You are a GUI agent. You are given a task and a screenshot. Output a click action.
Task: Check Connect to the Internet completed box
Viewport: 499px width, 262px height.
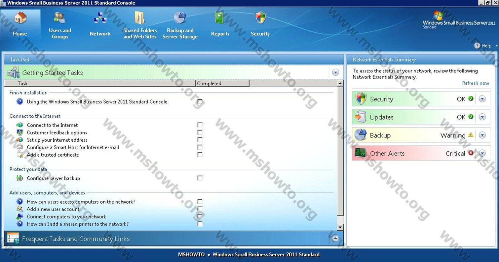[x=200, y=125]
